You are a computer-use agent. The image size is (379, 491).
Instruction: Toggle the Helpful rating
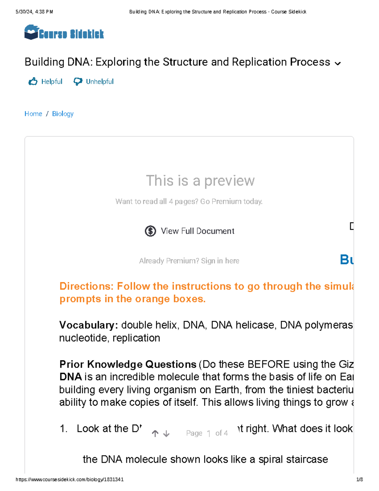point(51,81)
